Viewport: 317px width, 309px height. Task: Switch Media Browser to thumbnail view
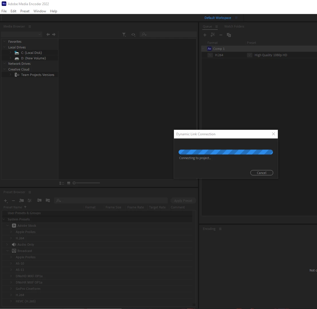point(69,183)
